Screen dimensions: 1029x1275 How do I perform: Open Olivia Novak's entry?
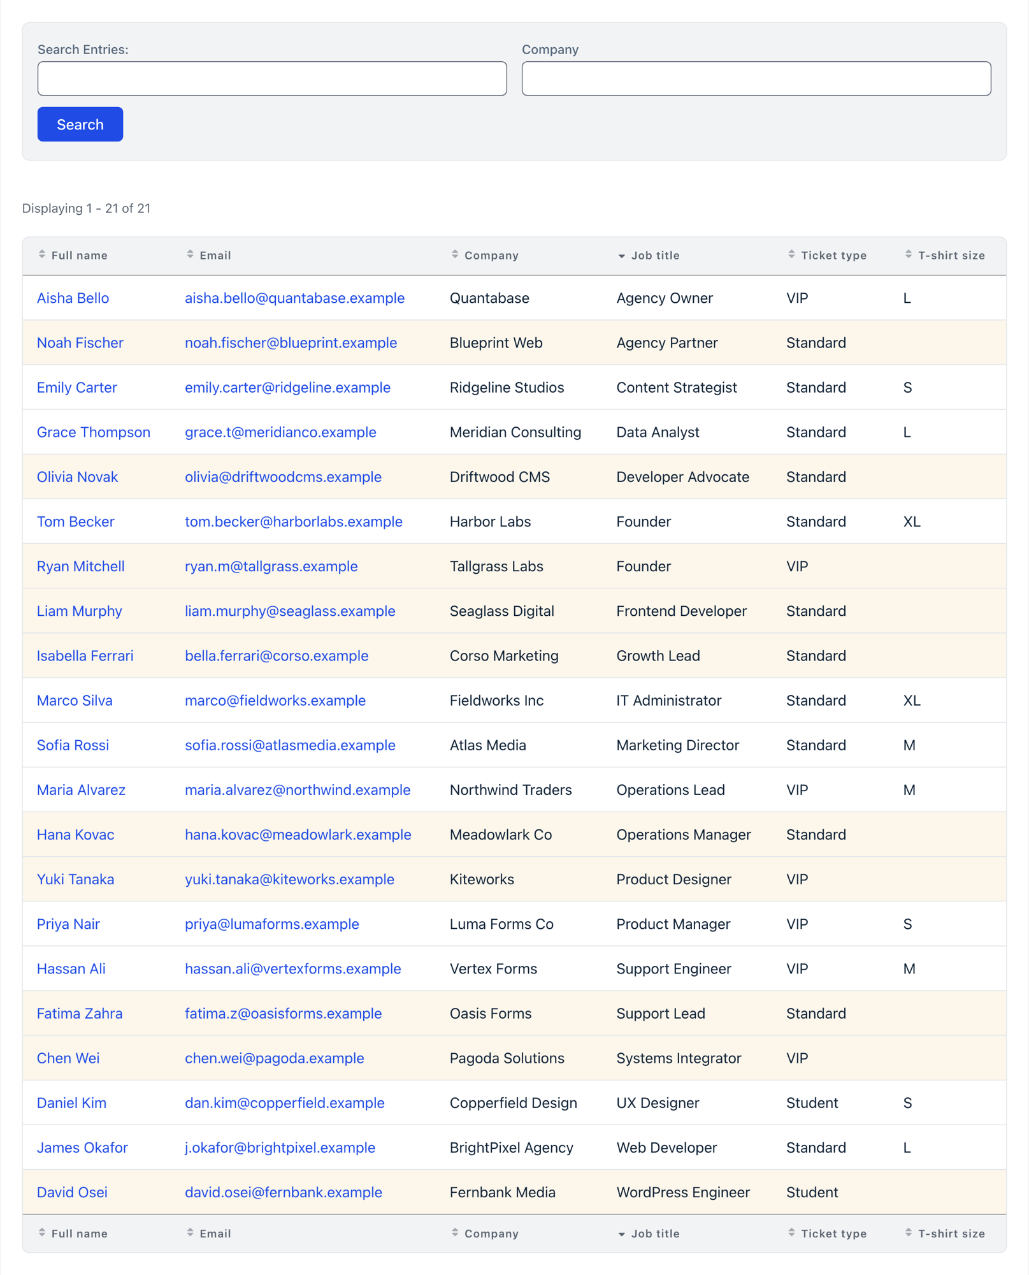pyautogui.click(x=77, y=477)
